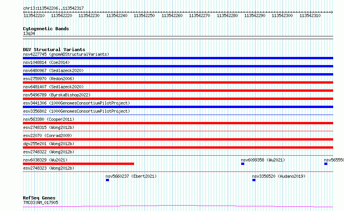The image size is (344, 211).
Task: Open variant nsv6099358 (Wu2021) label
Action: click(x=263, y=160)
